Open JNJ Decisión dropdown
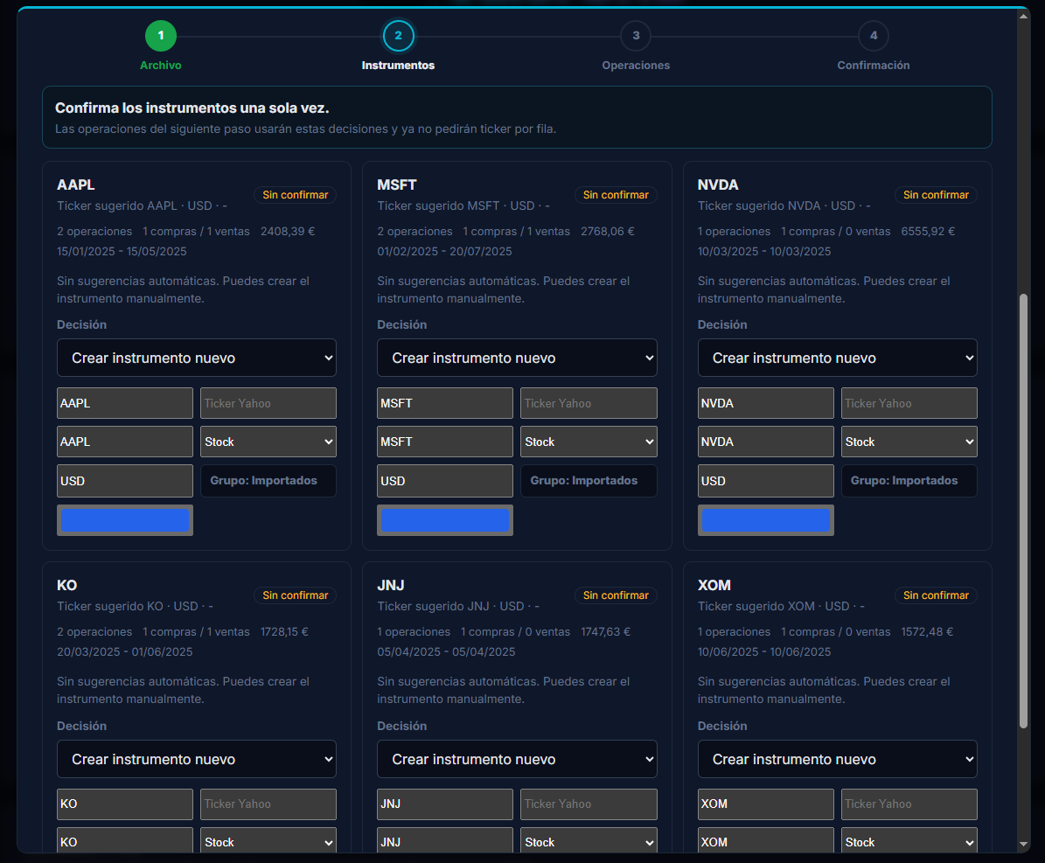Viewport: 1045px width, 863px height. (x=517, y=759)
